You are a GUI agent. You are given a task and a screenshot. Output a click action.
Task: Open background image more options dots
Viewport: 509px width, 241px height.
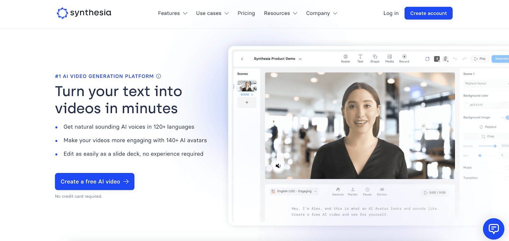click(x=503, y=117)
